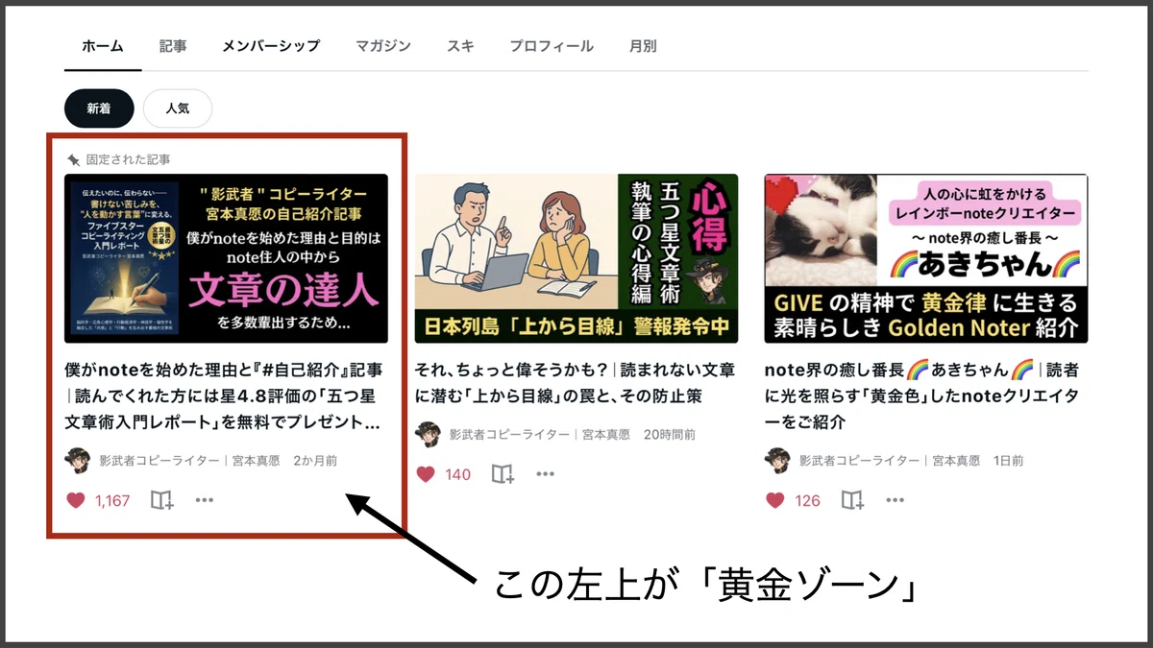Open more options for the 140-likes article

(546, 474)
